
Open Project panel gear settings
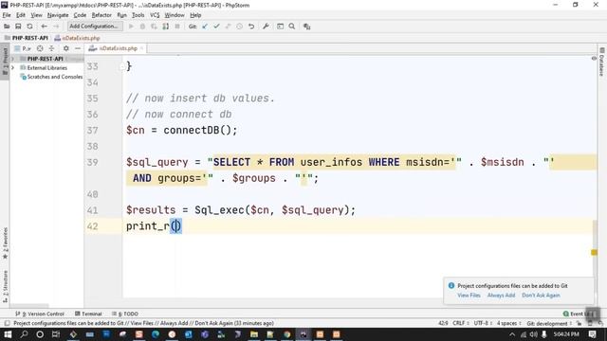(66, 48)
